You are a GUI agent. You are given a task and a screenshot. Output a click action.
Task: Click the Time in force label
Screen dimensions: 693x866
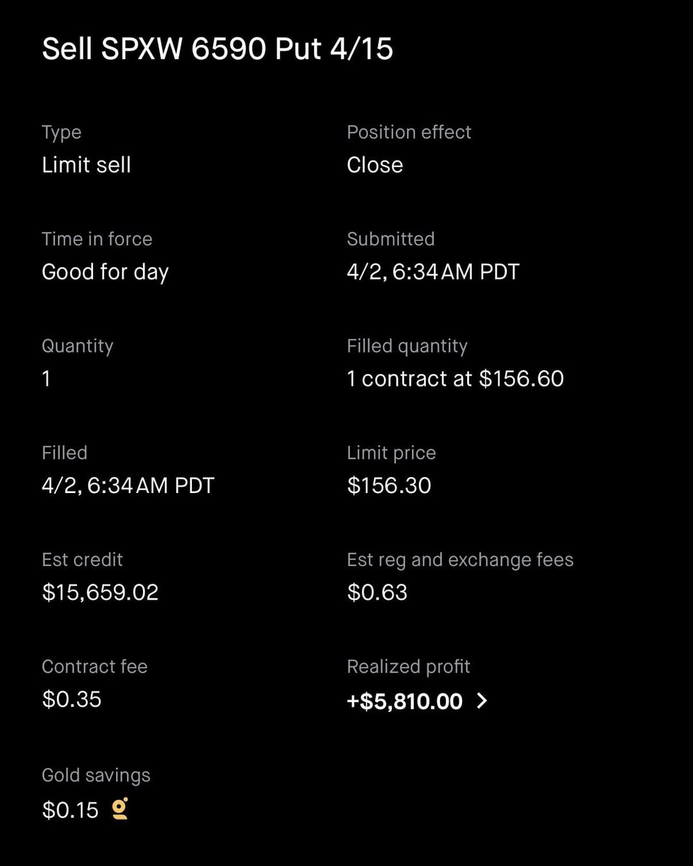pos(97,239)
